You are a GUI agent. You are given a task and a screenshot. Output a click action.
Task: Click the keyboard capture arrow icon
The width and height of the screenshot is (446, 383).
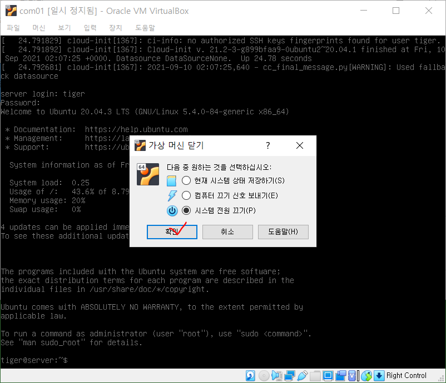pyautogui.click(x=379, y=376)
